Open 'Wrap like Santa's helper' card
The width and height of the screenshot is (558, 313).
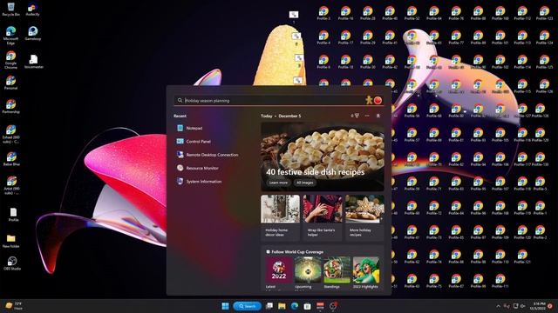[x=323, y=217]
